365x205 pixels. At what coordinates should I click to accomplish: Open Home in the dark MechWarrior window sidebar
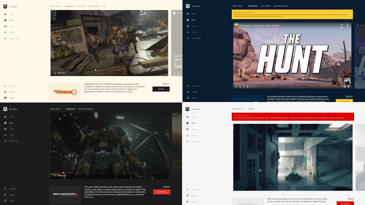click(x=9, y=117)
